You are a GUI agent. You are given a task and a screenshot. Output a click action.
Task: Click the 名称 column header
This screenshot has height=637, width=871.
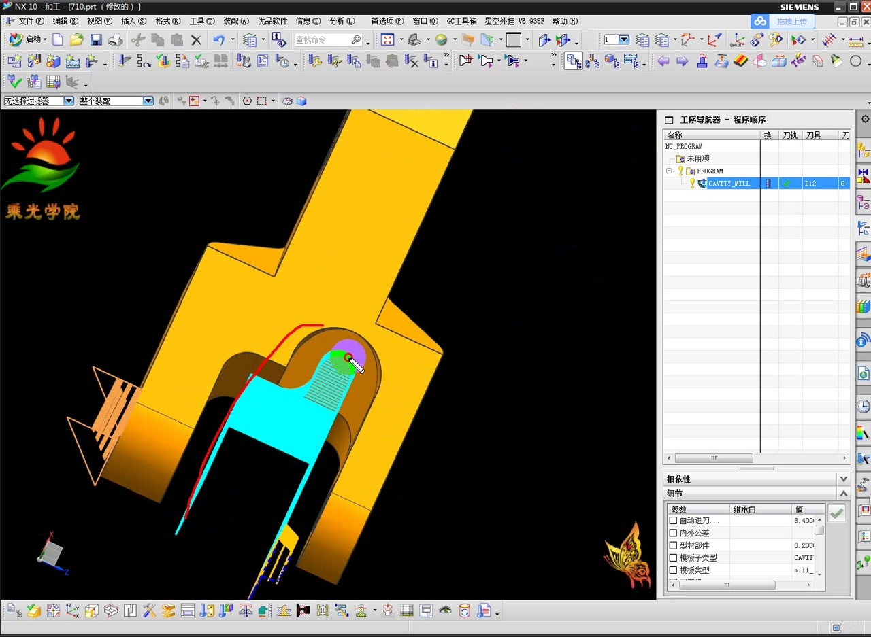click(x=712, y=135)
